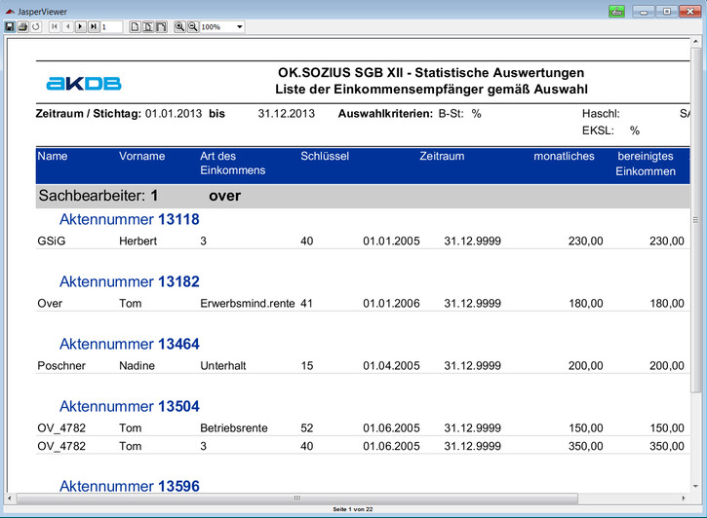Click the Aktennummer 13118 heading
Viewport: 707px width, 518px height.
129,220
